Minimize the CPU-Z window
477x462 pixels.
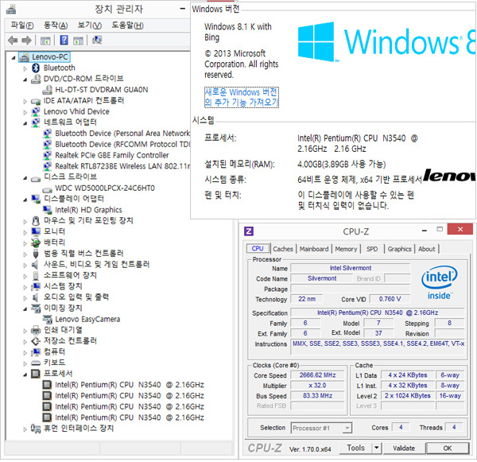(425, 231)
